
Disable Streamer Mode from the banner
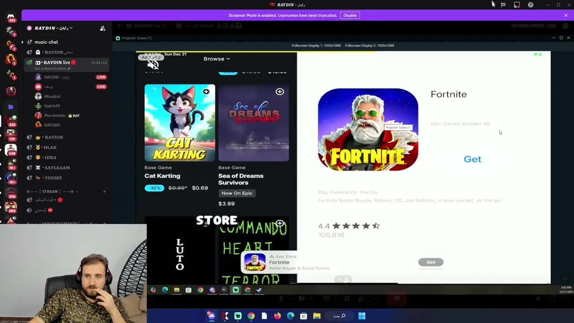point(350,15)
